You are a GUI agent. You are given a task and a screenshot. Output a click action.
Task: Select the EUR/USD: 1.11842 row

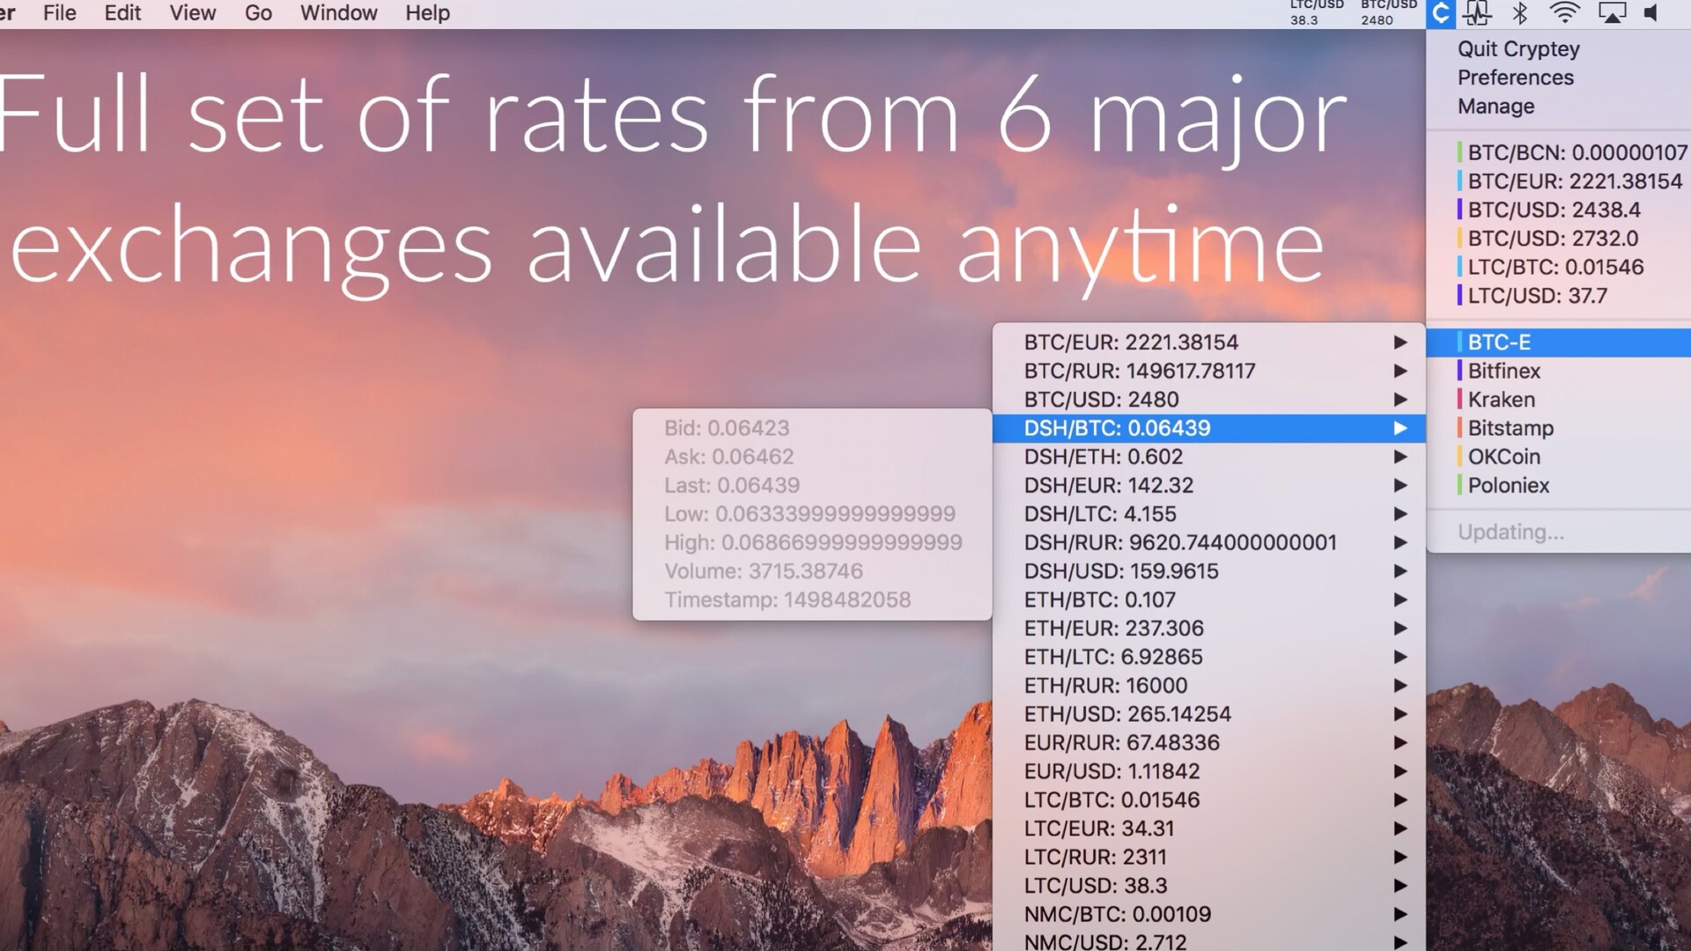(x=1208, y=771)
